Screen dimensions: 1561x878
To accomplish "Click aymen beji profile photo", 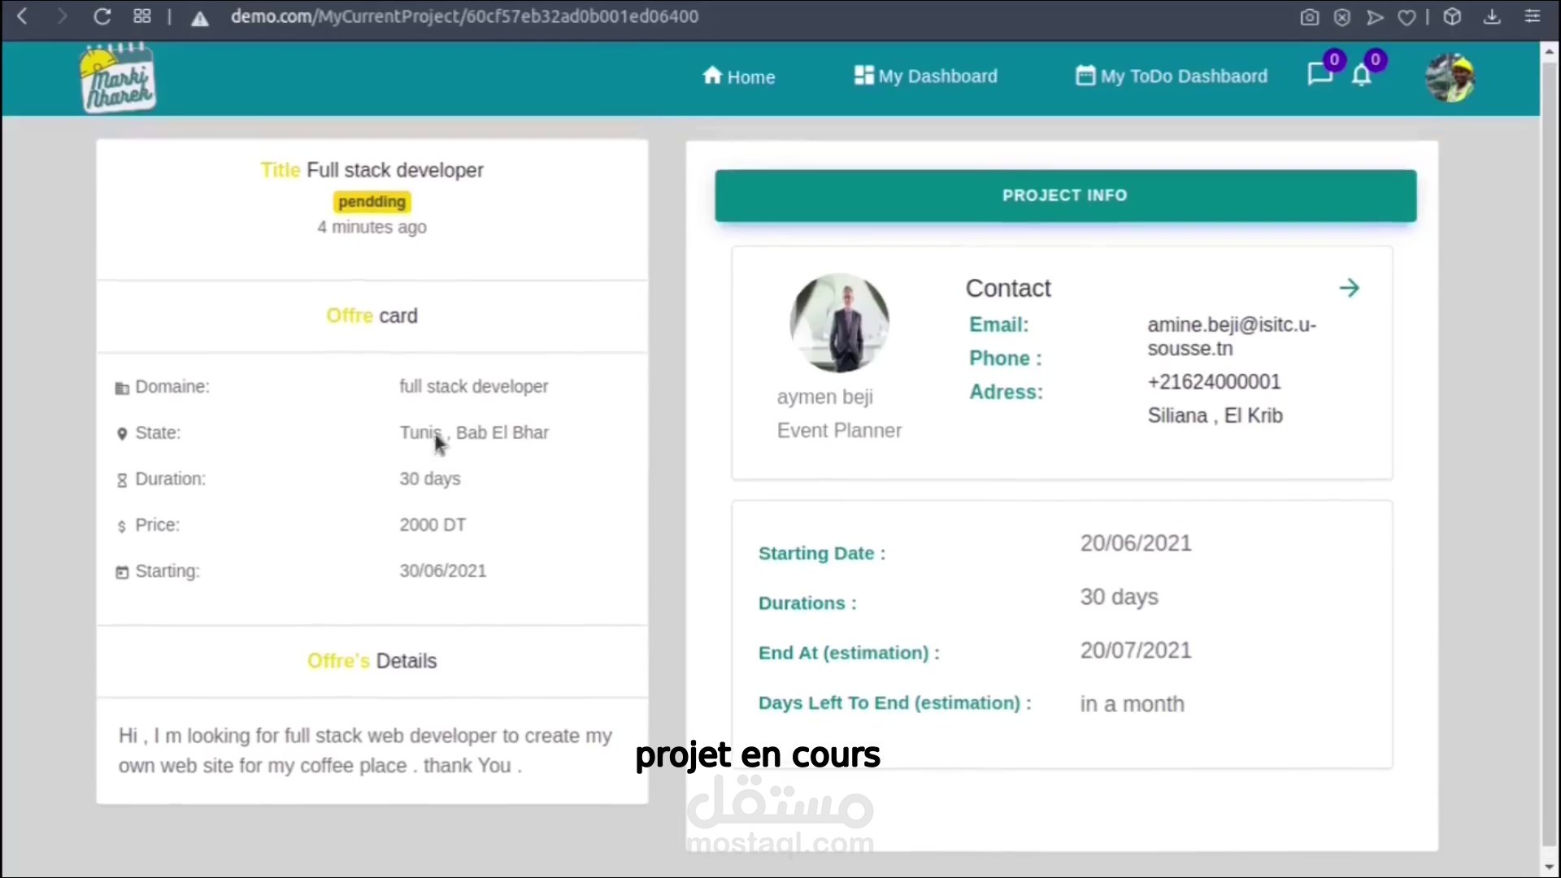I will 839,324.
